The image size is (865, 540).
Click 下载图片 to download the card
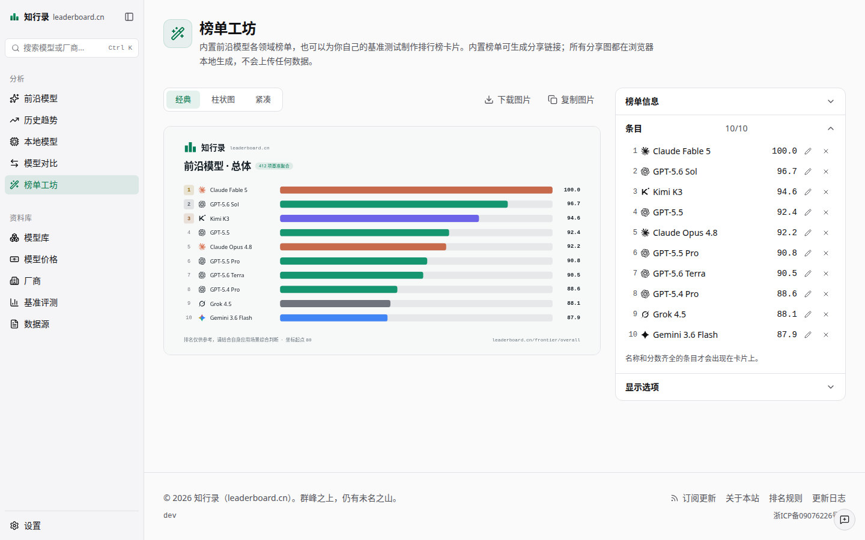pos(508,100)
